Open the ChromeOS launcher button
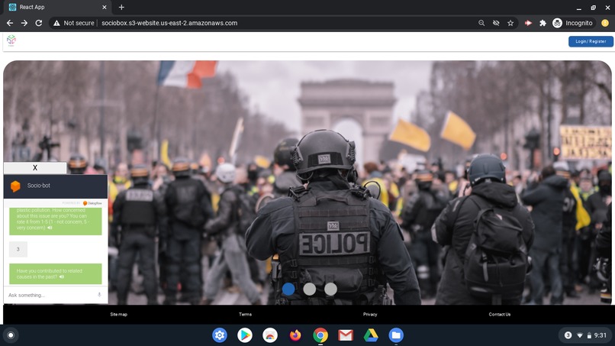The image size is (615, 346). 11,335
